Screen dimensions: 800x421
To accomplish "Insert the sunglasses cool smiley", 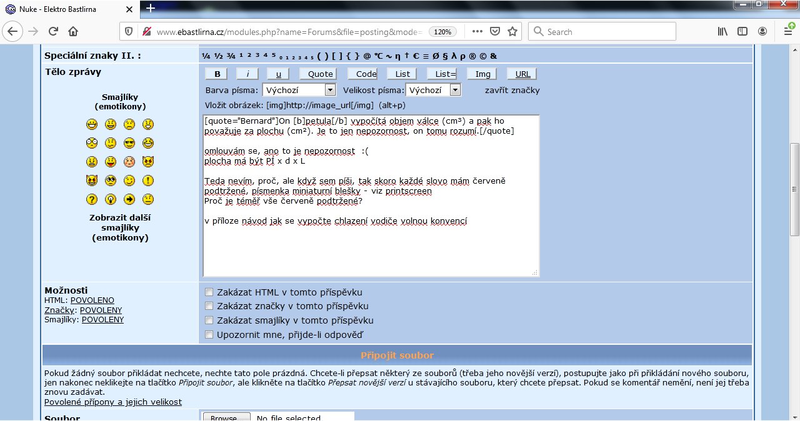I will (x=129, y=143).
